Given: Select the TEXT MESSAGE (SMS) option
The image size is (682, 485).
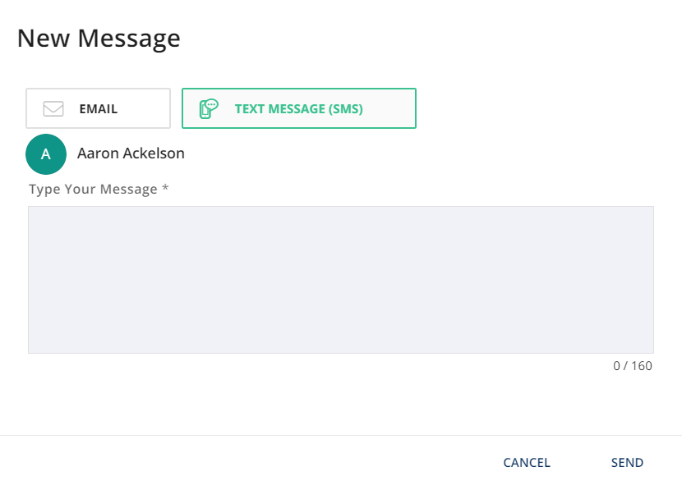Looking at the screenshot, I should (x=299, y=108).
